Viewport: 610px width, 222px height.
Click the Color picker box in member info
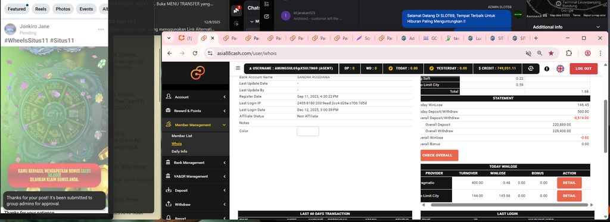point(308,131)
